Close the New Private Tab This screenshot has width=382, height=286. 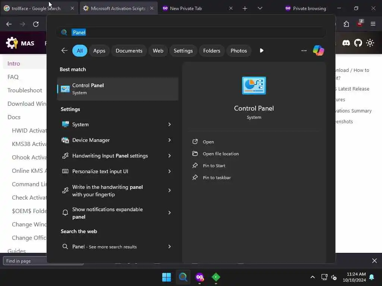point(231,8)
